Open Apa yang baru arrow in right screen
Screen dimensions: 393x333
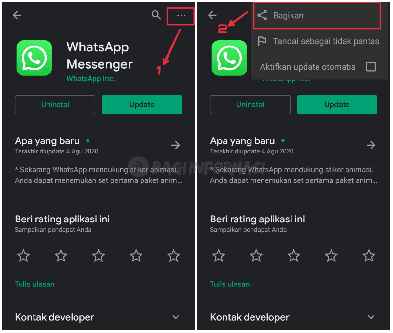[x=371, y=145]
